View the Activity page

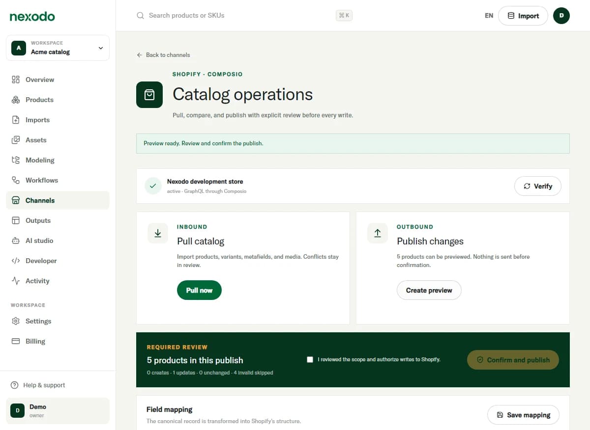click(58, 281)
